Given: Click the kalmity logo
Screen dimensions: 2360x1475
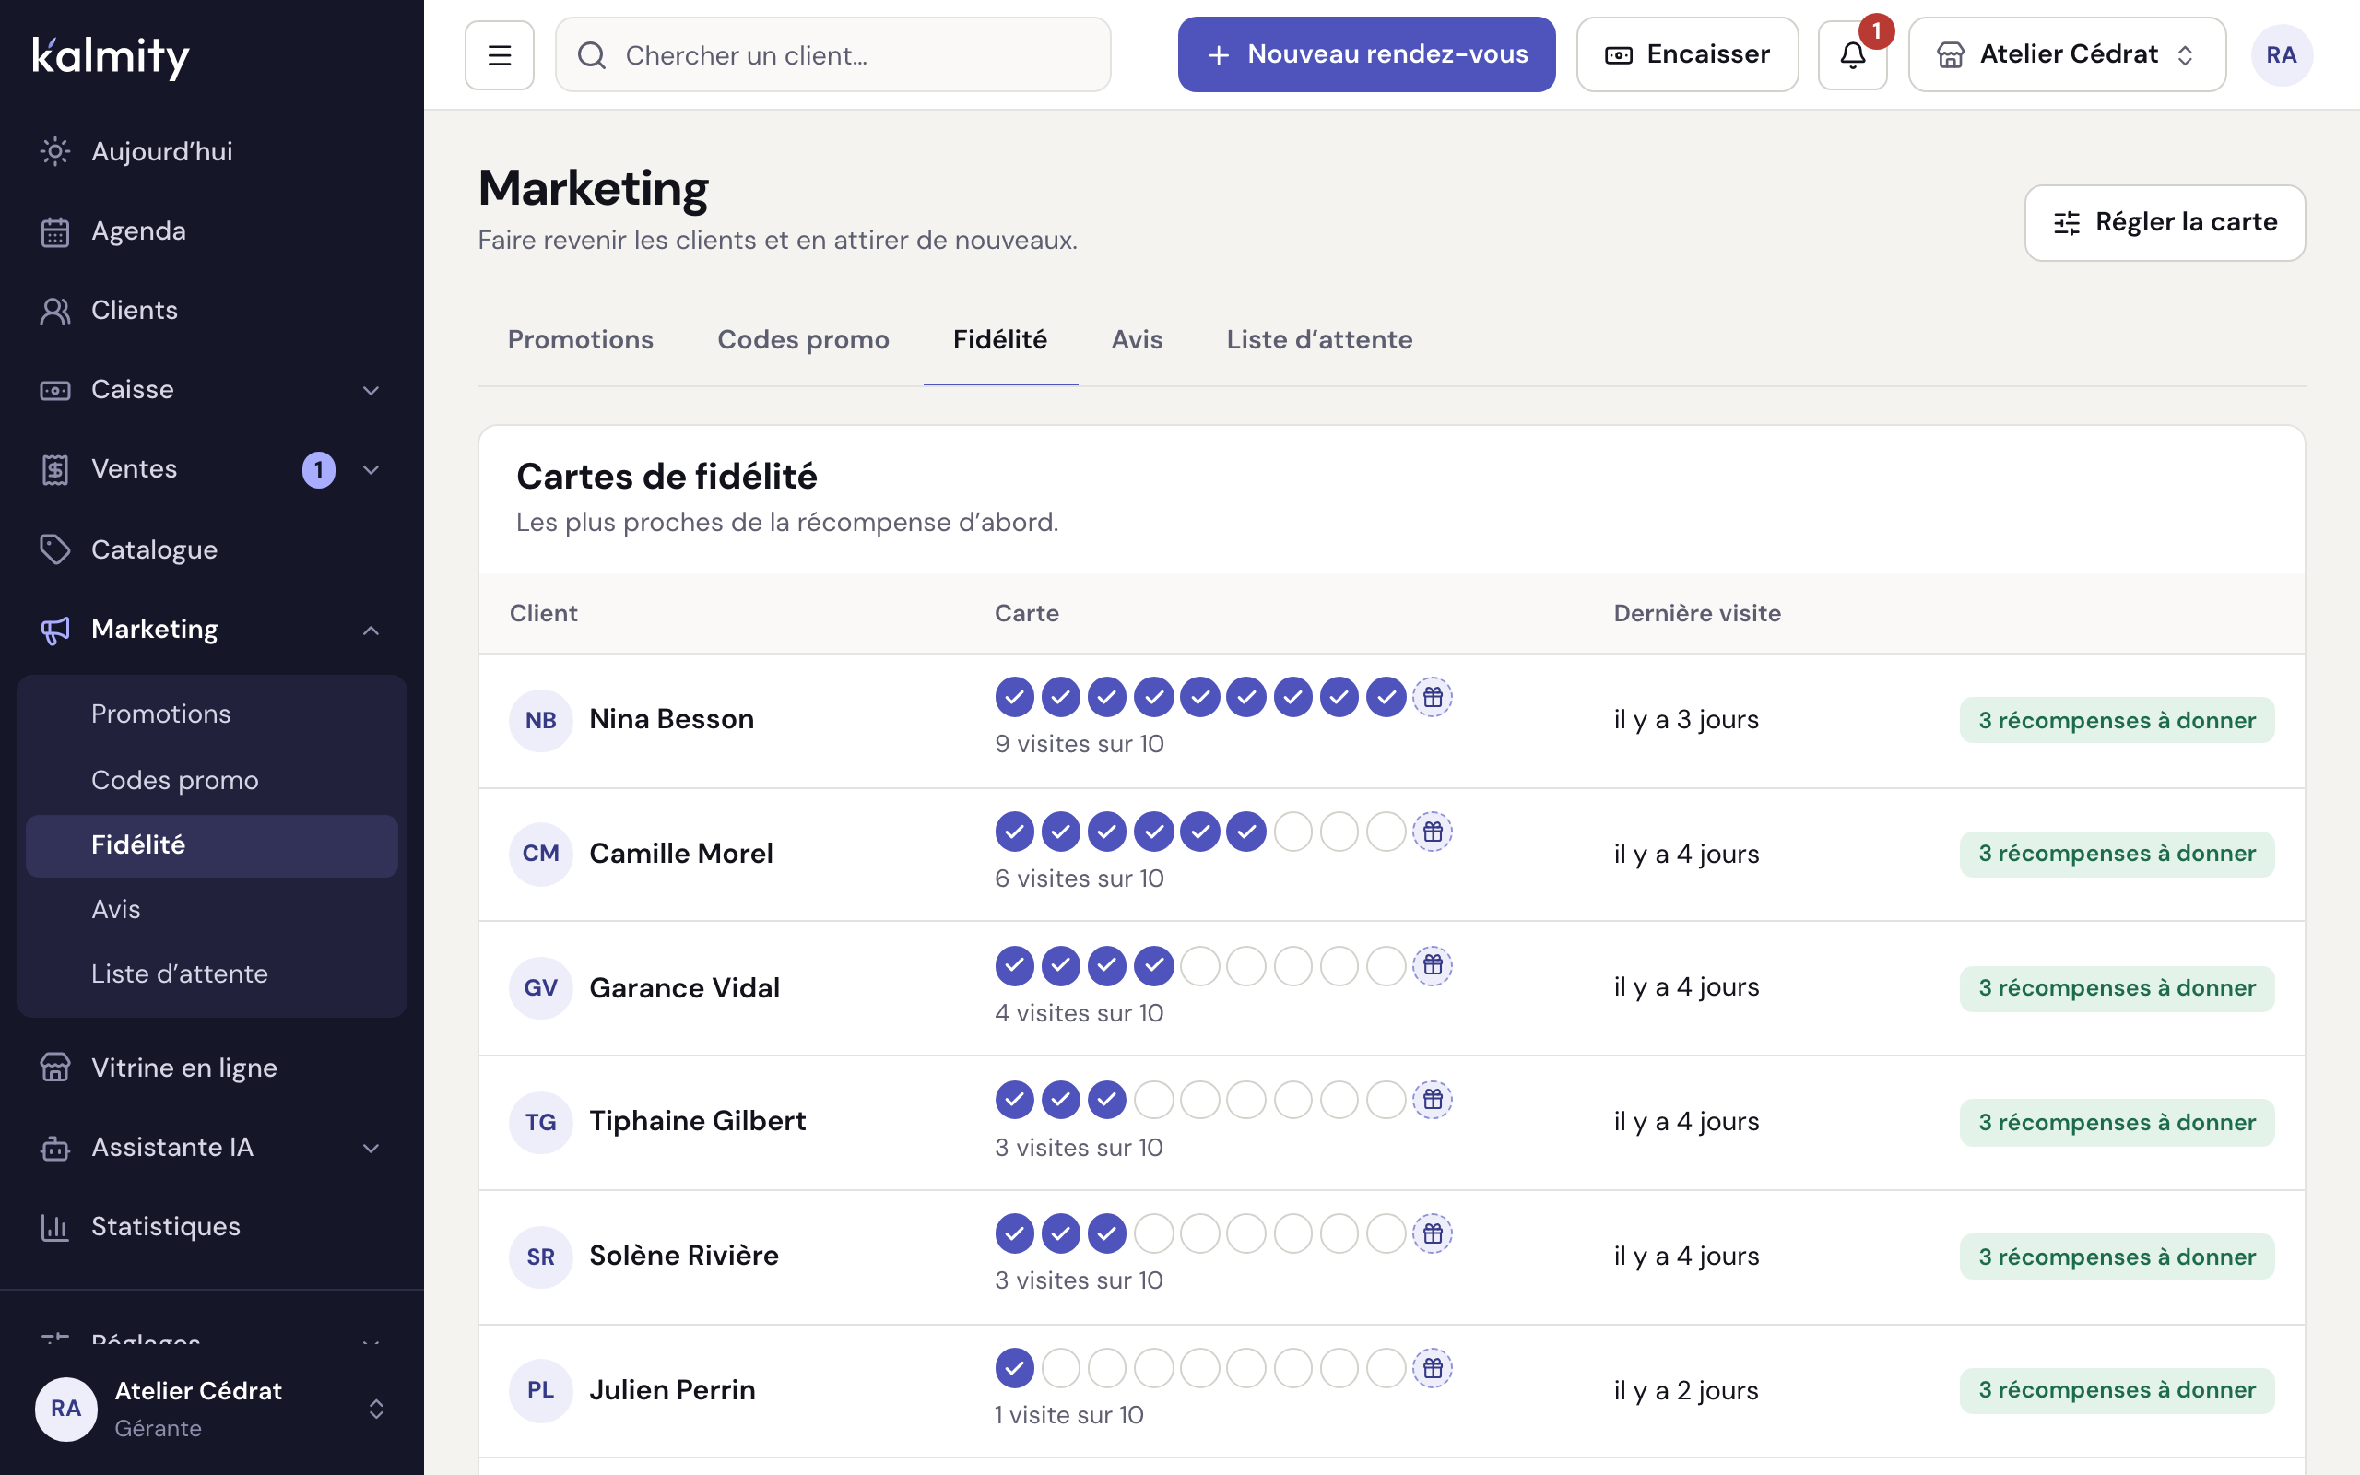Looking at the screenshot, I should [x=112, y=56].
